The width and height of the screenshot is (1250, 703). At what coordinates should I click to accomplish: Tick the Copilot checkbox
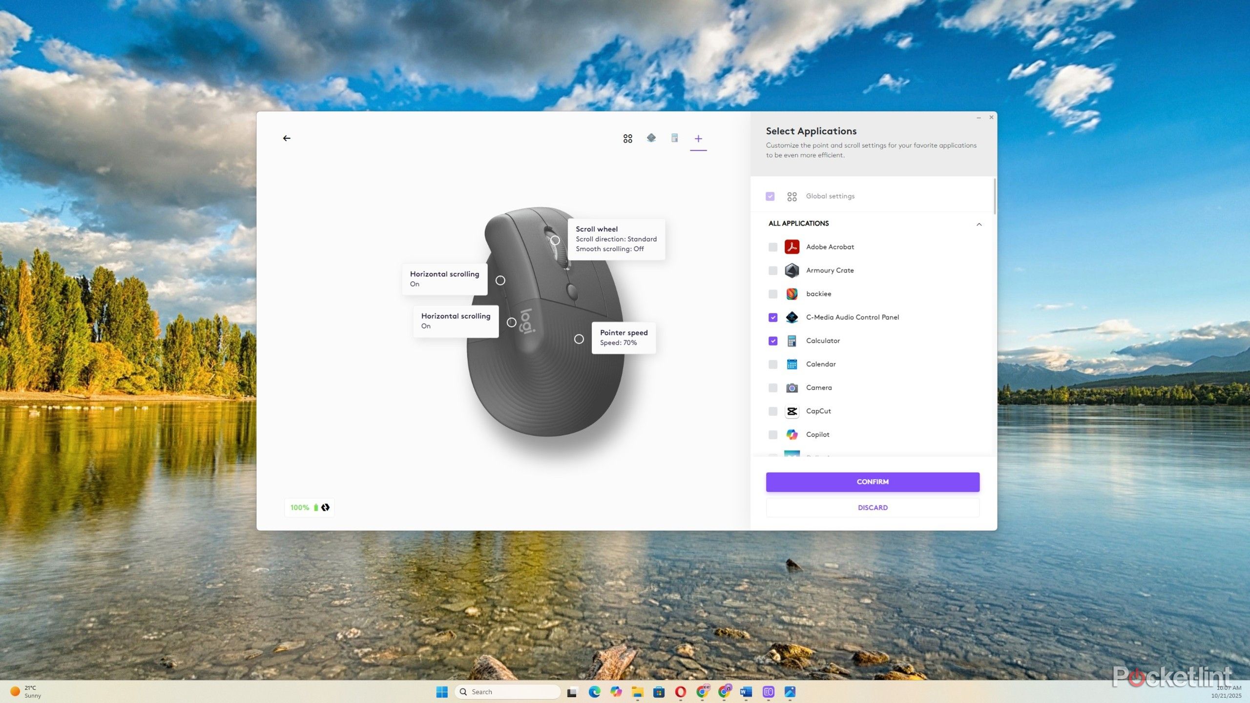point(772,434)
